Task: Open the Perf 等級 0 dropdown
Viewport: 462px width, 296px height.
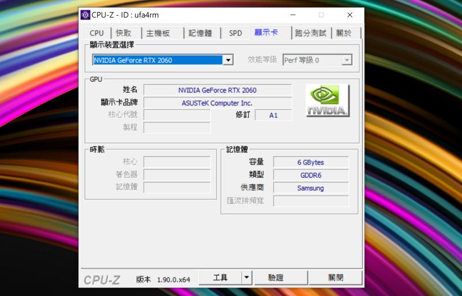Action: tap(317, 60)
